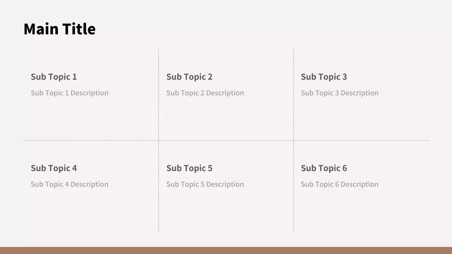Image resolution: width=452 pixels, height=254 pixels.
Task: Select the Sub Topic 2 Description text
Action: (205, 93)
